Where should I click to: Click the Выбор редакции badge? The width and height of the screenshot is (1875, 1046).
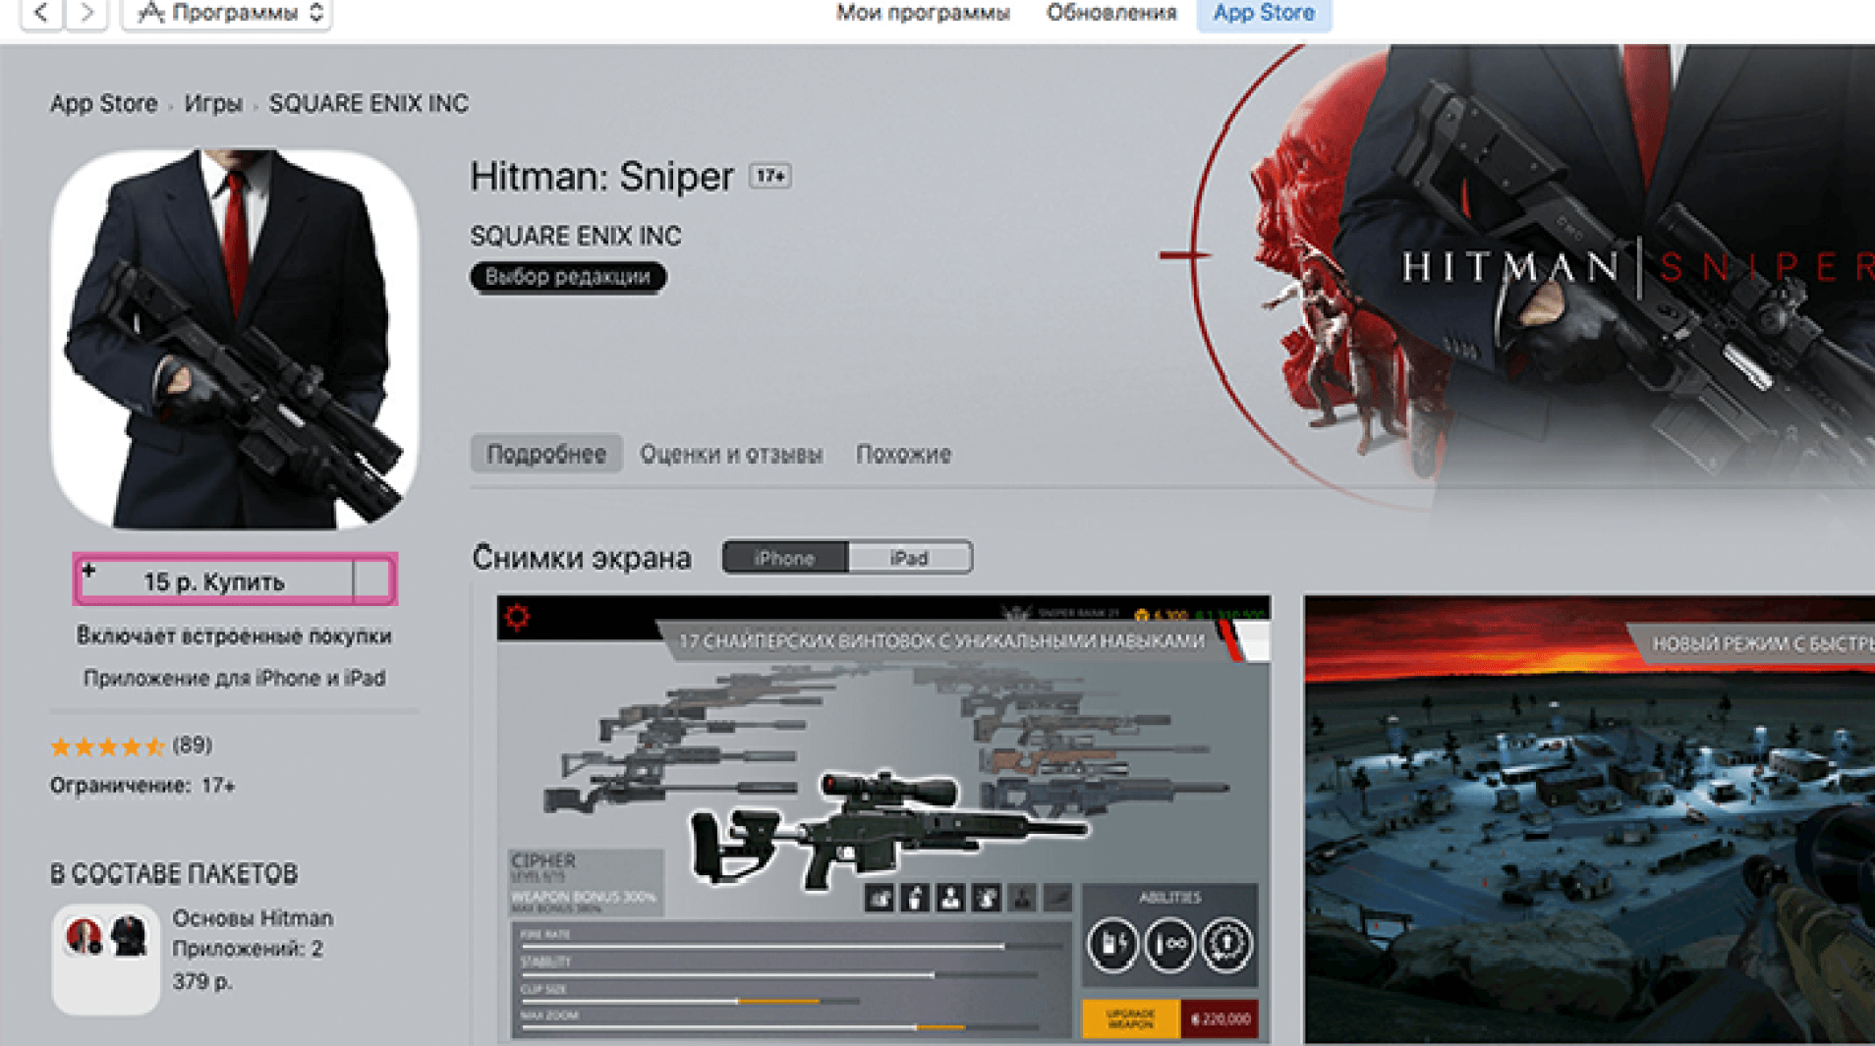[568, 277]
